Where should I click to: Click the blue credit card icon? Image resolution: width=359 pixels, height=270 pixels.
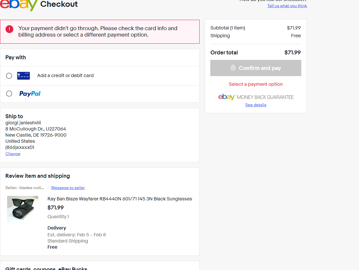23,76
